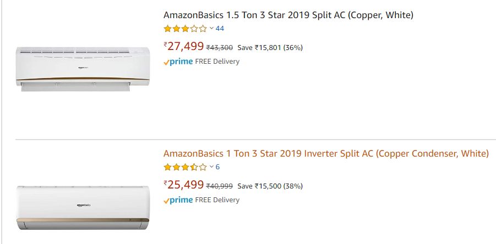Expand the ratings chevron beside 6 reviews
Screen dimensions: 496x244
211,167
